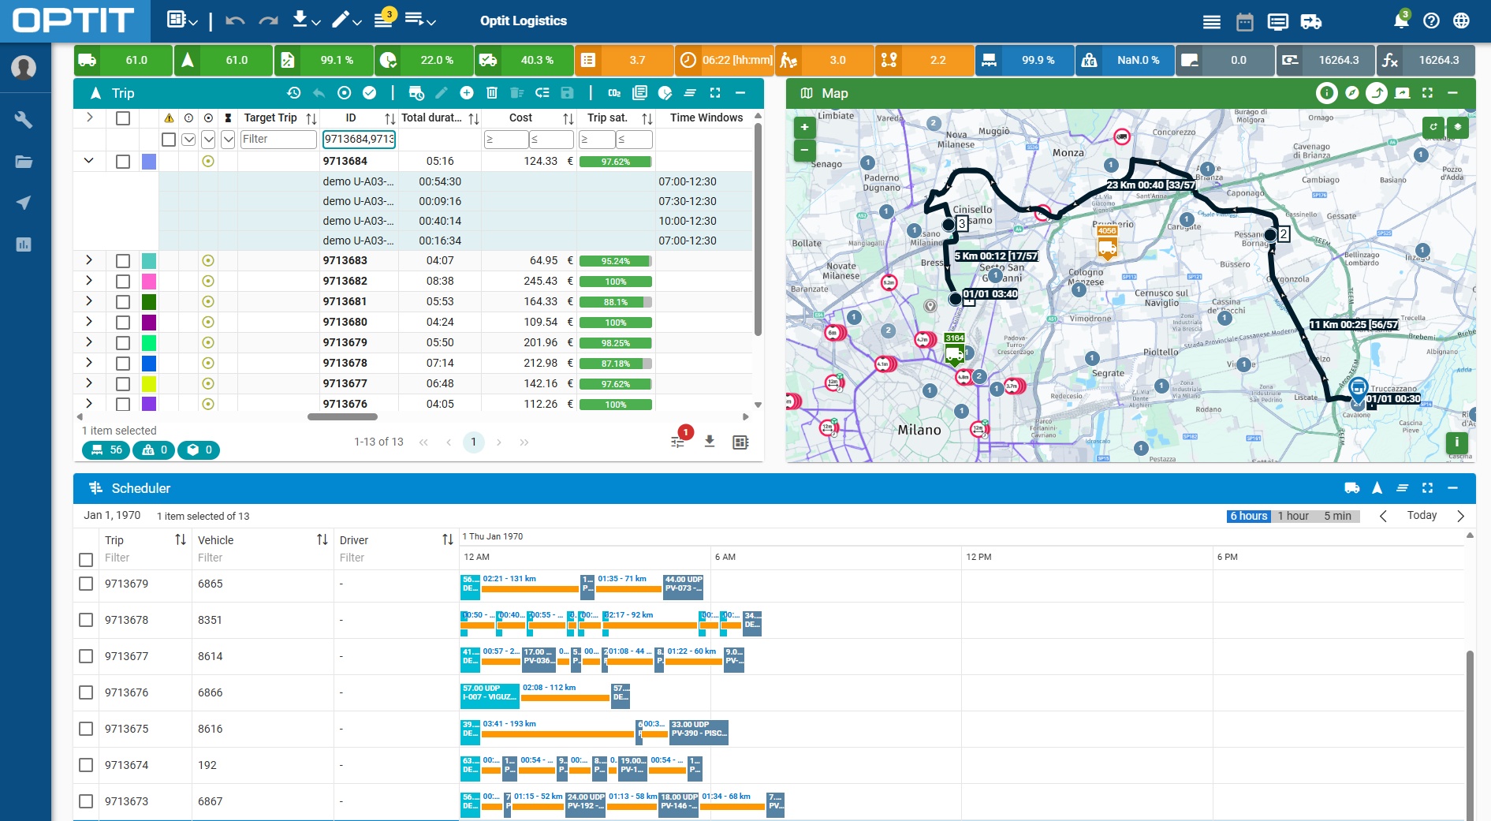
Task: Select the 1 hour timeline scale
Action: [1293, 516]
